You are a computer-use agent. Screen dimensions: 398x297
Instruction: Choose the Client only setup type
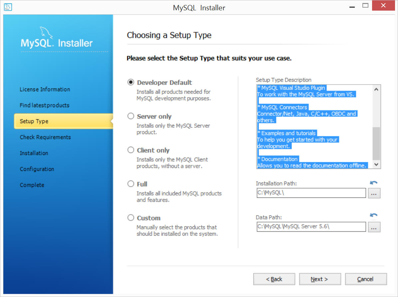131,150
